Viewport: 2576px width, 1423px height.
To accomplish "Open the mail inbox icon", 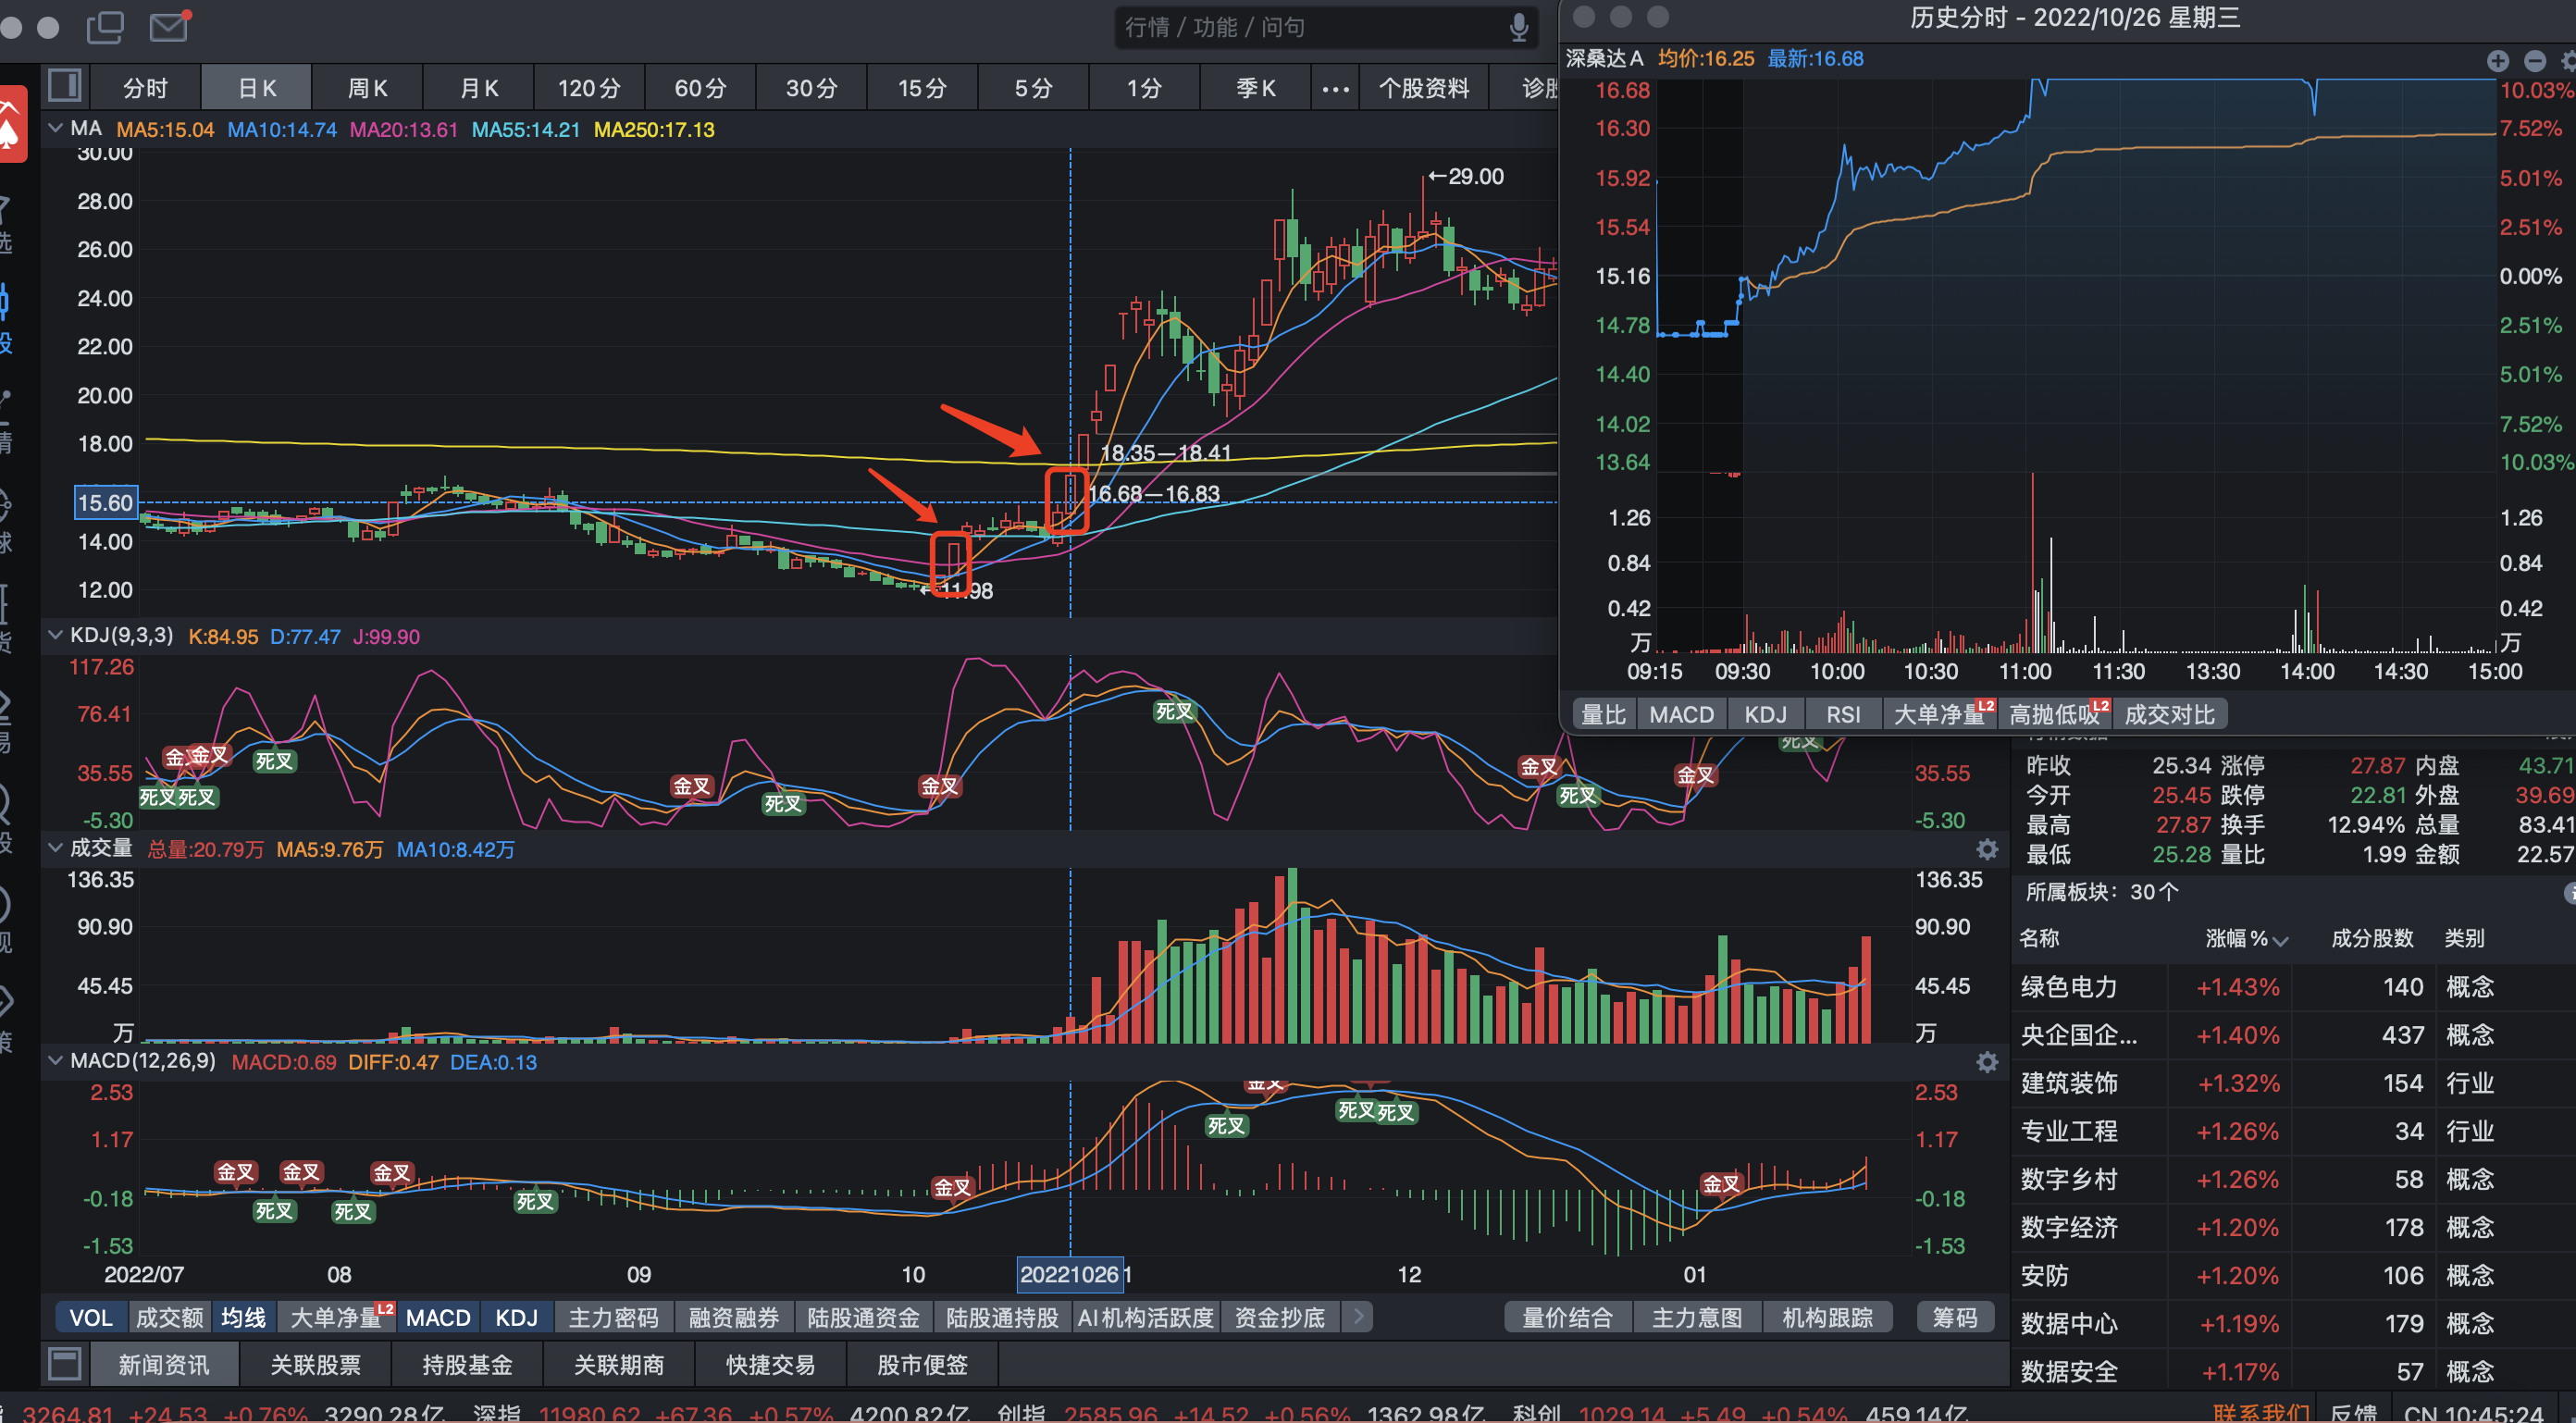I will [x=169, y=26].
